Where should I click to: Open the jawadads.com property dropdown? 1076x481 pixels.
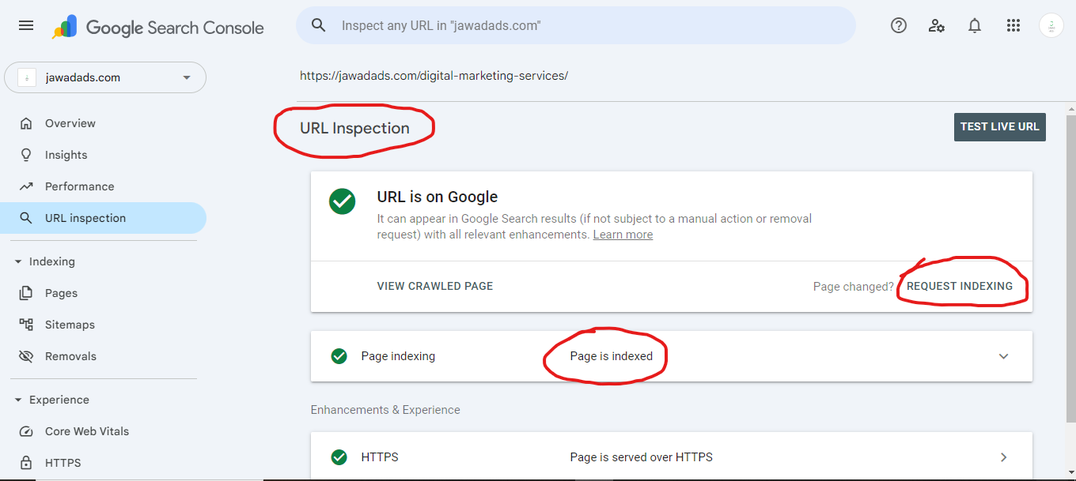coord(105,77)
